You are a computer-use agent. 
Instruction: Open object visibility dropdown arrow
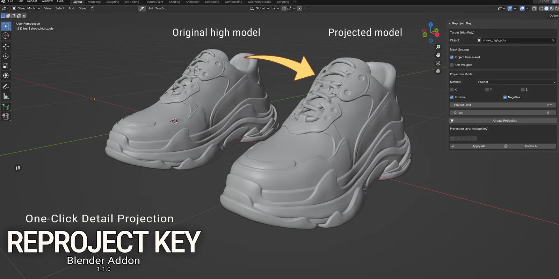pos(504,8)
